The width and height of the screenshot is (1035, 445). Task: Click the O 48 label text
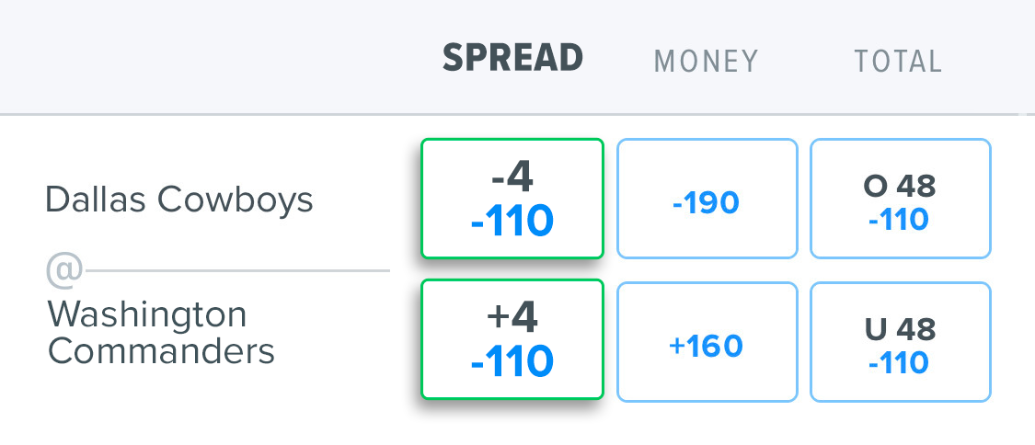(900, 187)
